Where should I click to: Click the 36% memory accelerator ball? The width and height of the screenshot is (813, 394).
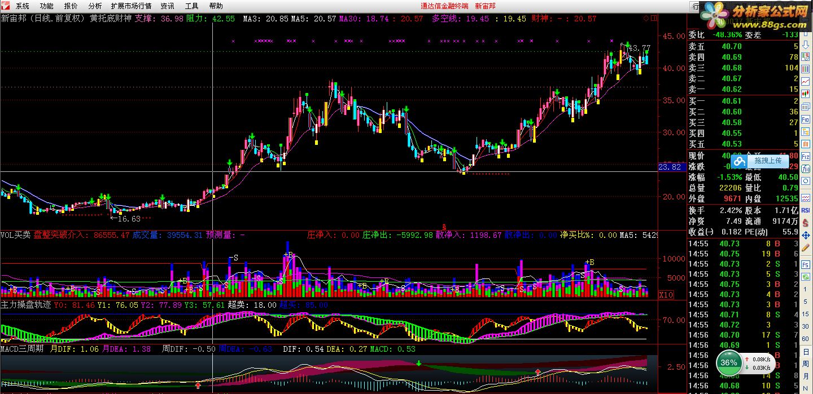729,362
